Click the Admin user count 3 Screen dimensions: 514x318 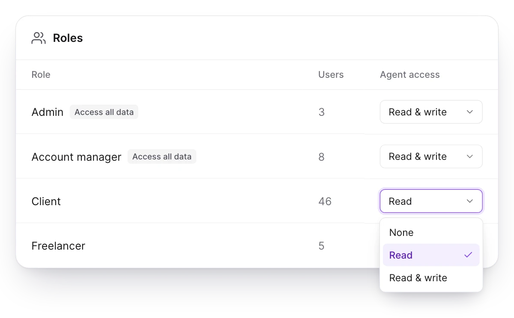tap(322, 112)
